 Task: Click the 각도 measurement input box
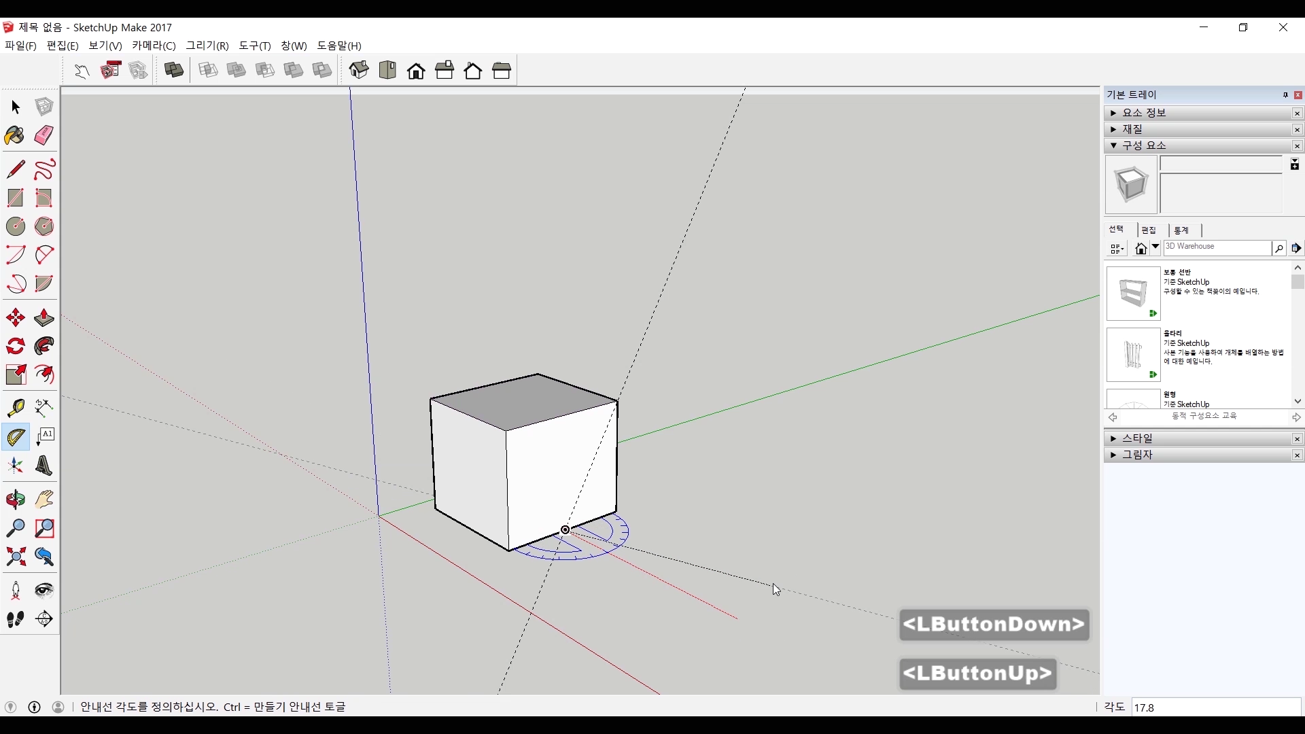pos(1215,707)
